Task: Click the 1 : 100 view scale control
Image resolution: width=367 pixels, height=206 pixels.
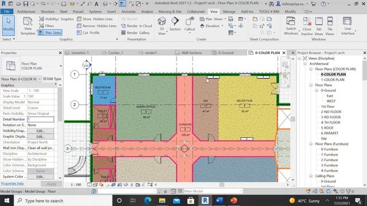Action: [x=76, y=184]
